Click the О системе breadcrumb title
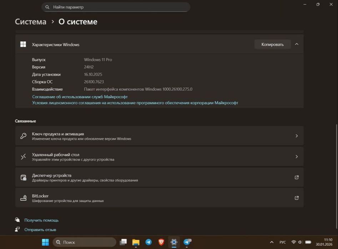 [78, 22]
